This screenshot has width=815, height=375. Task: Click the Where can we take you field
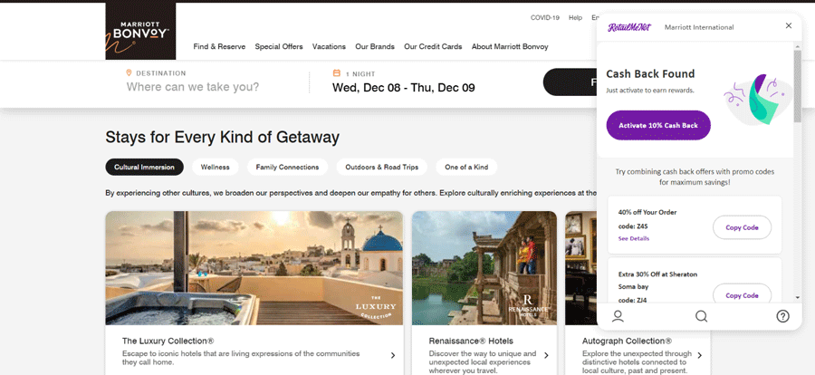click(x=192, y=87)
